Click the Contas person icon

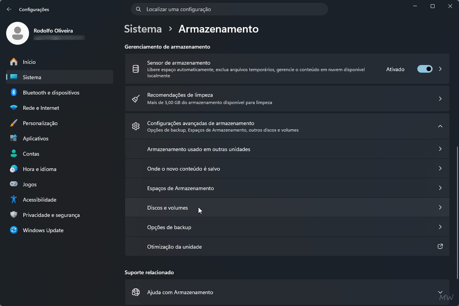14,154
